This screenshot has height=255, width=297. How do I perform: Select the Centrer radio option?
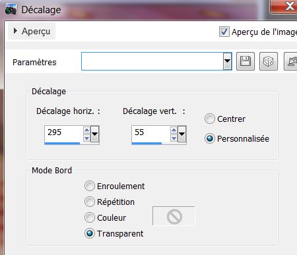pyautogui.click(x=210, y=119)
